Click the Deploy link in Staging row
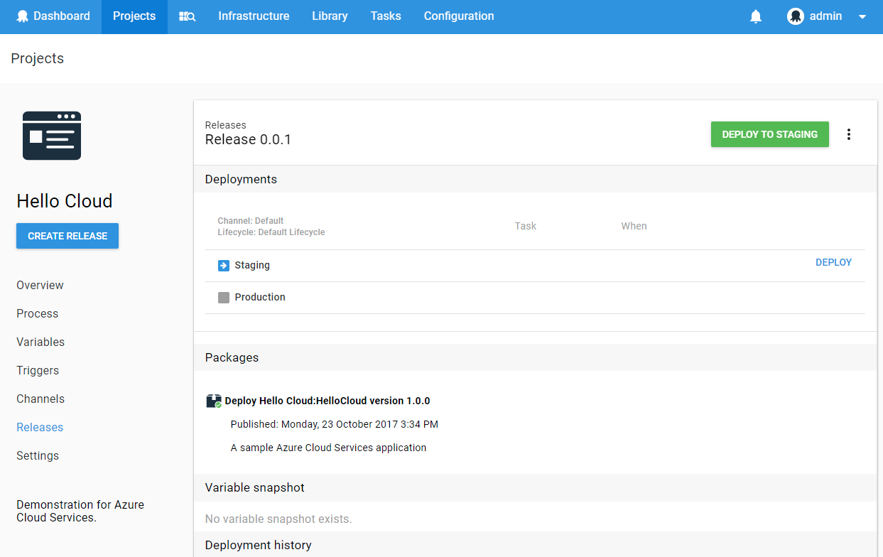Viewport: 883px width, 557px height. [834, 262]
